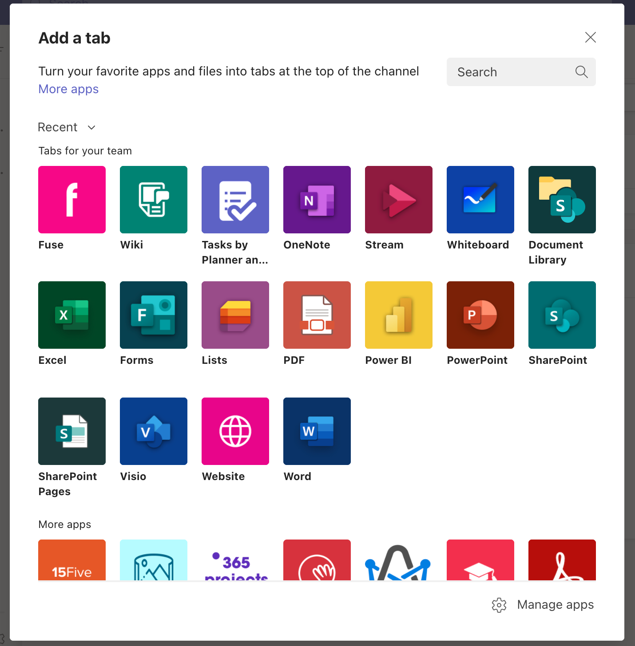Open the Wiki app

pyautogui.click(x=153, y=199)
